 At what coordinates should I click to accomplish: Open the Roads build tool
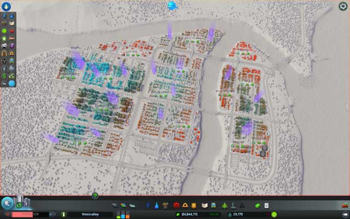point(114,205)
